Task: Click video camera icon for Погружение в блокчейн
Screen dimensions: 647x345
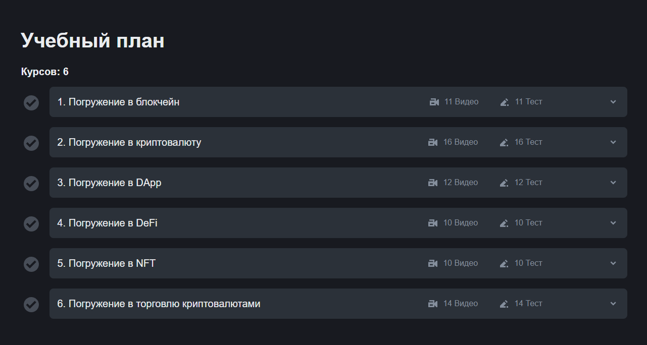Action: tap(434, 102)
